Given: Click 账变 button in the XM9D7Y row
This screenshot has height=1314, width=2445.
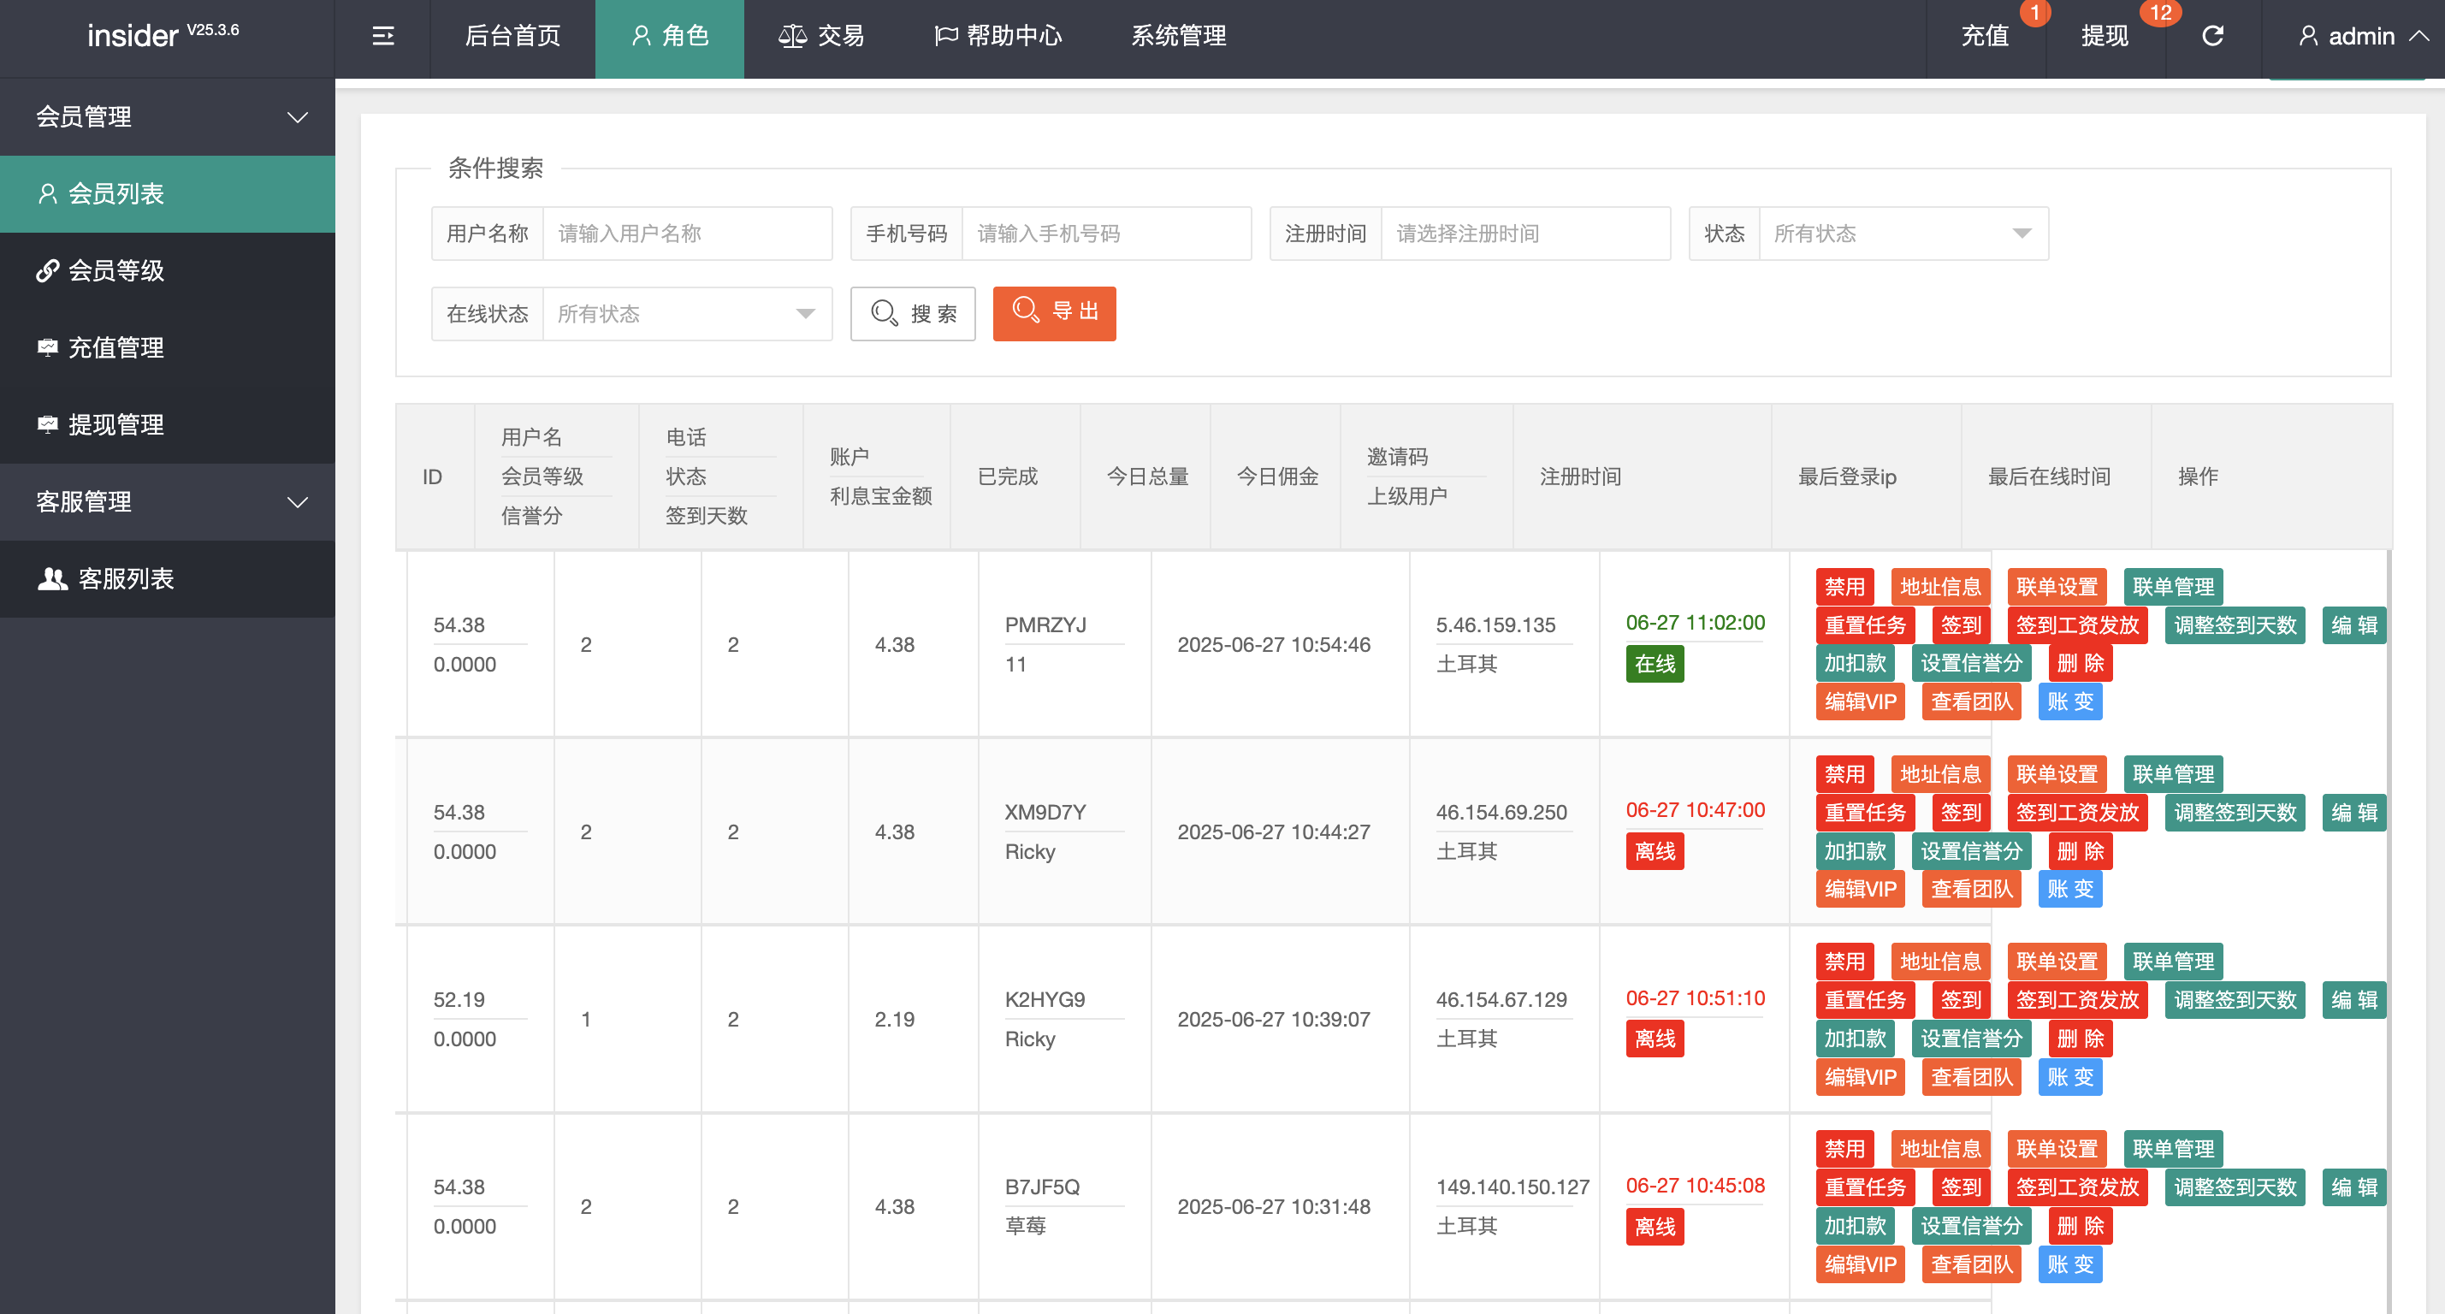Looking at the screenshot, I should (2069, 889).
